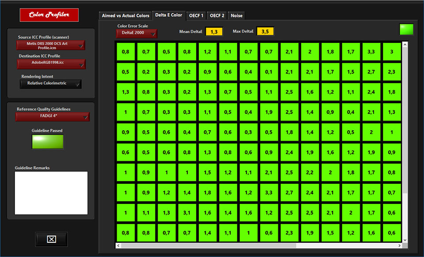Image resolution: width=424 pixels, height=257 pixels.
Task: Click the horizontal scrollbar left arrow
Action: point(118,246)
